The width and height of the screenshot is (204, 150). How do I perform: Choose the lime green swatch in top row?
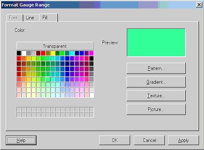pos(62,53)
